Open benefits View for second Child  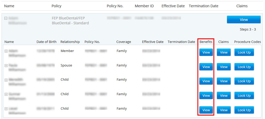coord(206,96)
